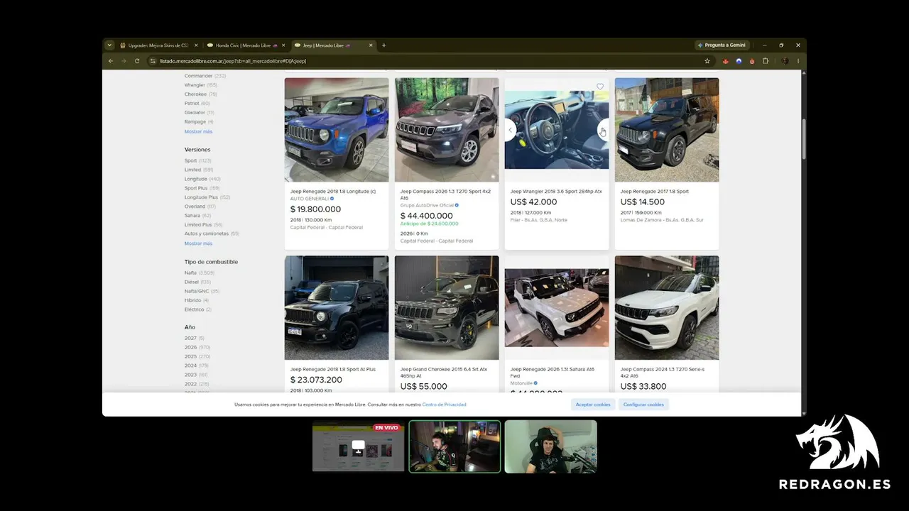The width and height of the screenshot is (909, 511).
Task: Filter by year 2027
Action: point(195,339)
